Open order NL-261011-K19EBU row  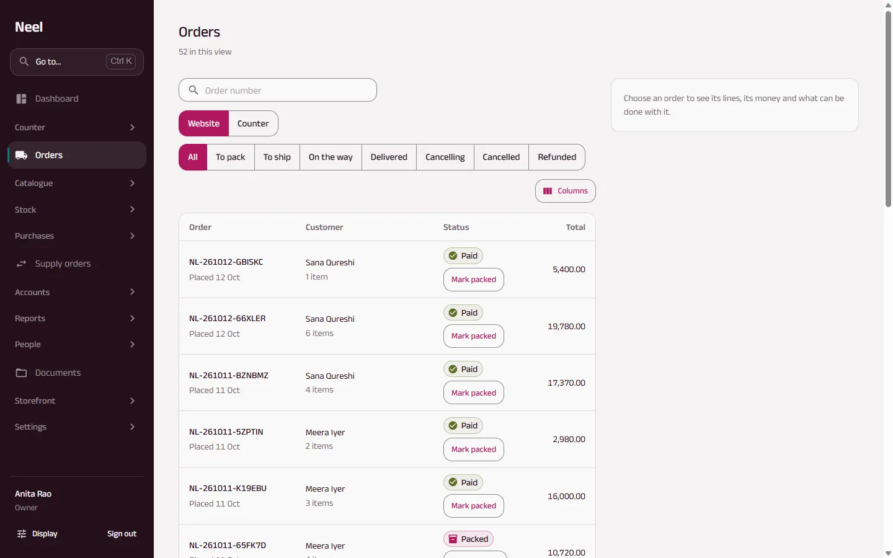pyautogui.click(x=387, y=496)
